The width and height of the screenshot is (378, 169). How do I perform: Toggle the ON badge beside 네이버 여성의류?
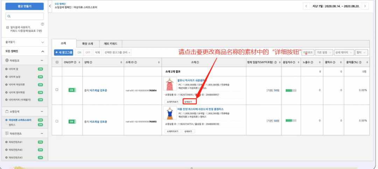point(41,85)
